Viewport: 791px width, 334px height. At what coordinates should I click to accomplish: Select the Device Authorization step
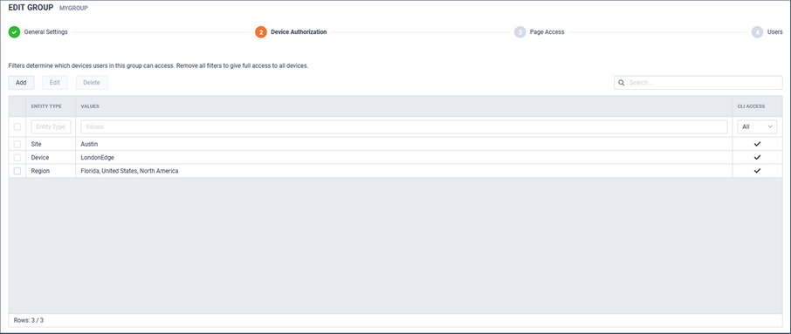299,32
